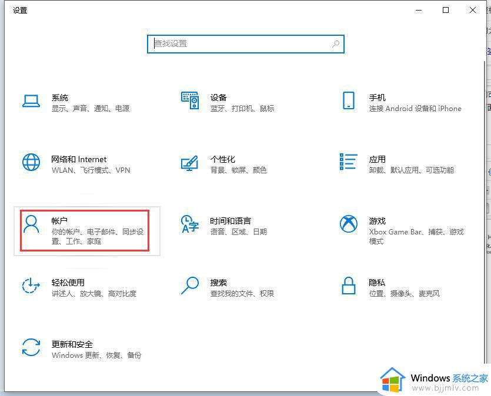Open the 游戏 category title
Image resolution: width=491 pixels, height=396 pixels.
378,221
